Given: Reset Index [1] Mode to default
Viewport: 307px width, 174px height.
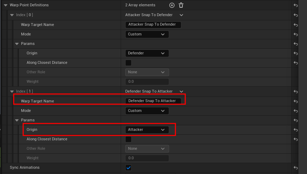Looking at the screenshot, I should [x=296, y=111].
